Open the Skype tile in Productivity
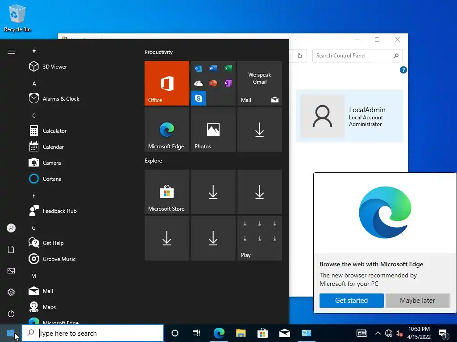This screenshot has height=342, width=457. [x=199, y=98]
